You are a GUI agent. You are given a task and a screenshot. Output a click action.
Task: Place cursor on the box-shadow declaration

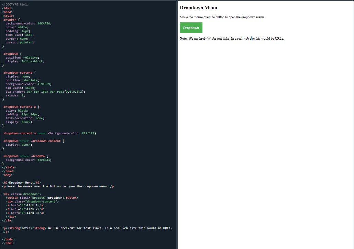tap(45, 92)
